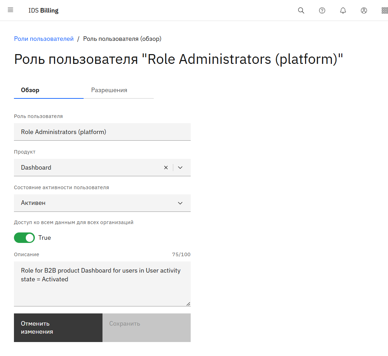
Task: Click the IDS Billing logo
Action: [x=44, y=10]
